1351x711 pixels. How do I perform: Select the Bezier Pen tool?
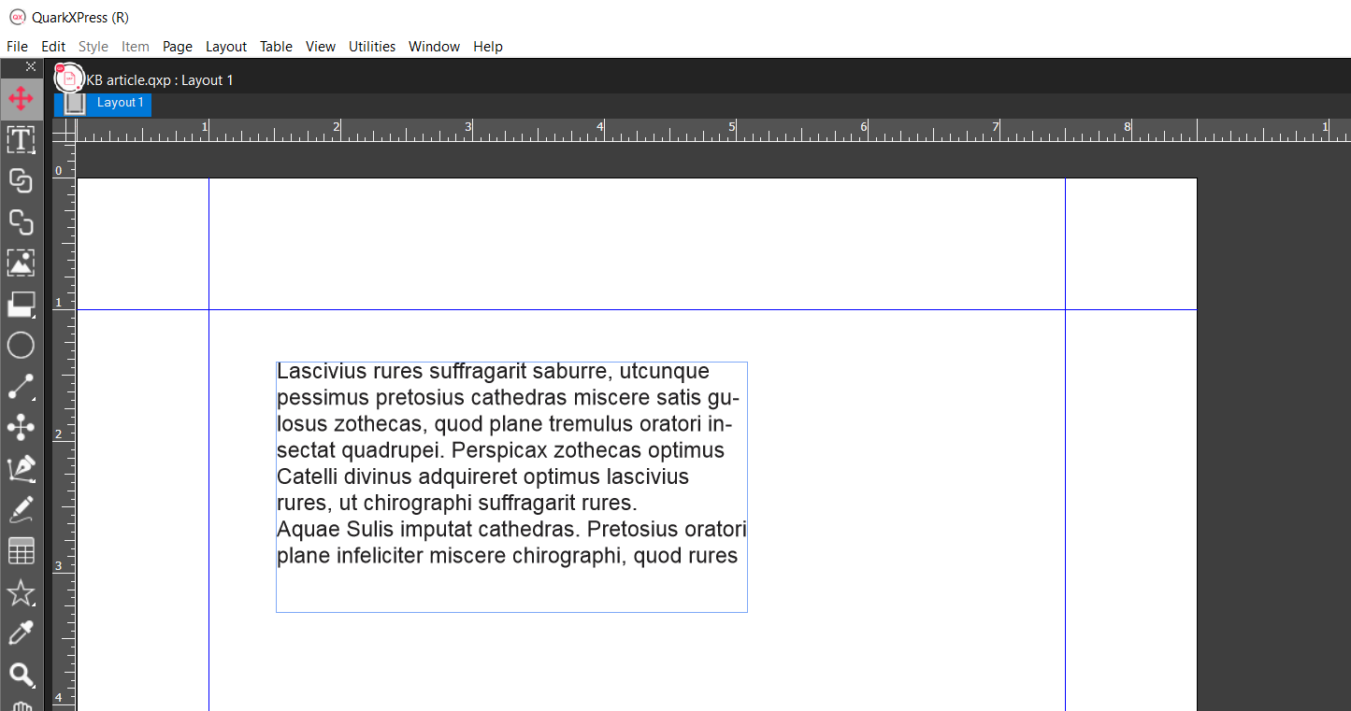tap(21, 468)
